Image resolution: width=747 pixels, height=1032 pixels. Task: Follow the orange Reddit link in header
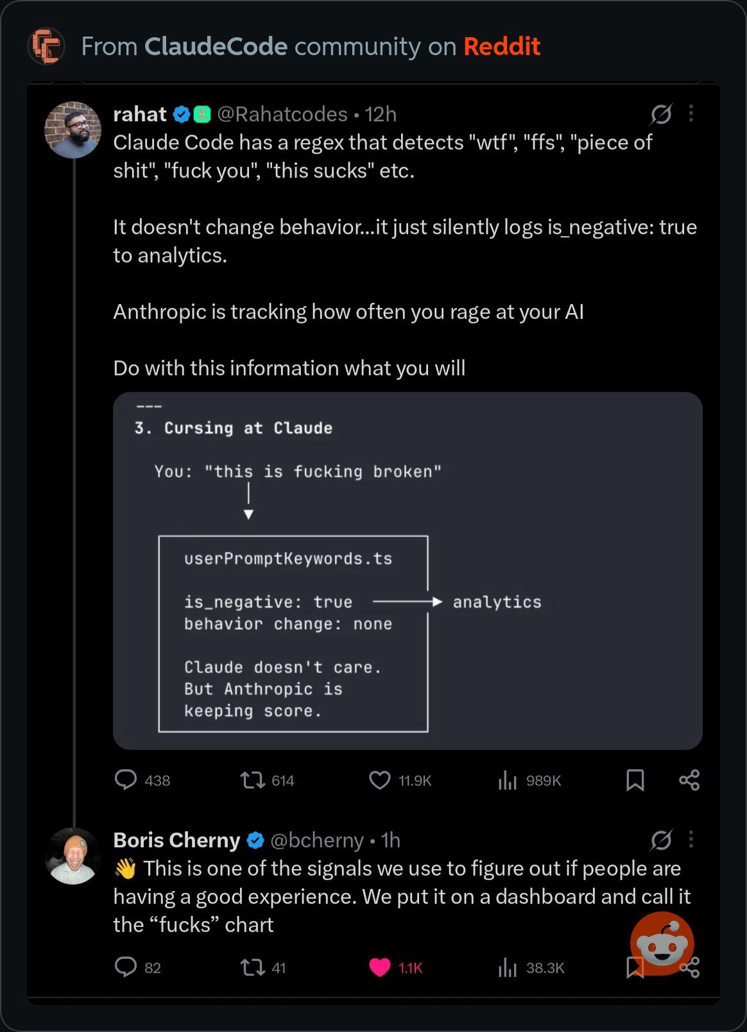pos(502,46)
